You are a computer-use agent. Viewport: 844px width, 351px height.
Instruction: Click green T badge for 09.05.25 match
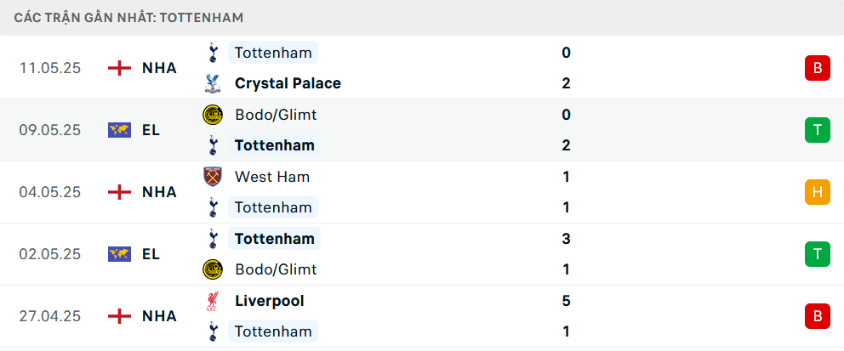click(x=817, y=130)
